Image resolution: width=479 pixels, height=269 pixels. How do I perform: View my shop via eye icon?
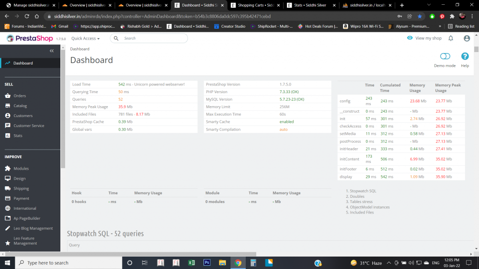410,38
